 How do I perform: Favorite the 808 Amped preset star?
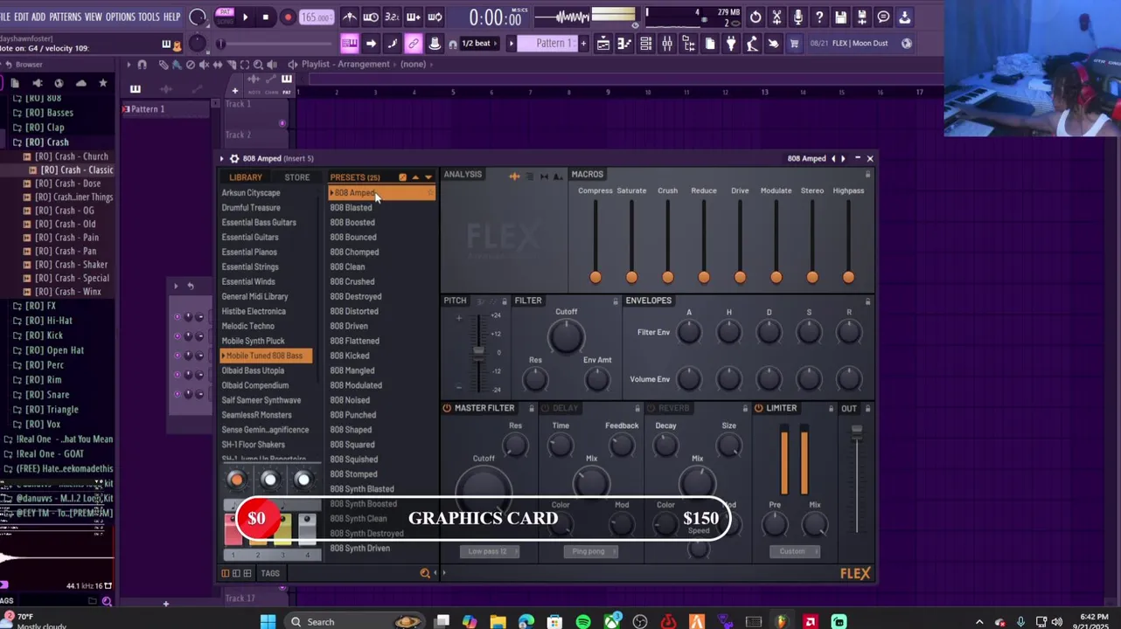(x=429, y=193)
